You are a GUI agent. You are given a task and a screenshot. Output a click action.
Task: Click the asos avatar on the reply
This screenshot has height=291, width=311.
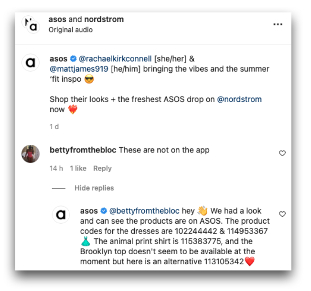click(x=61, y=215)
